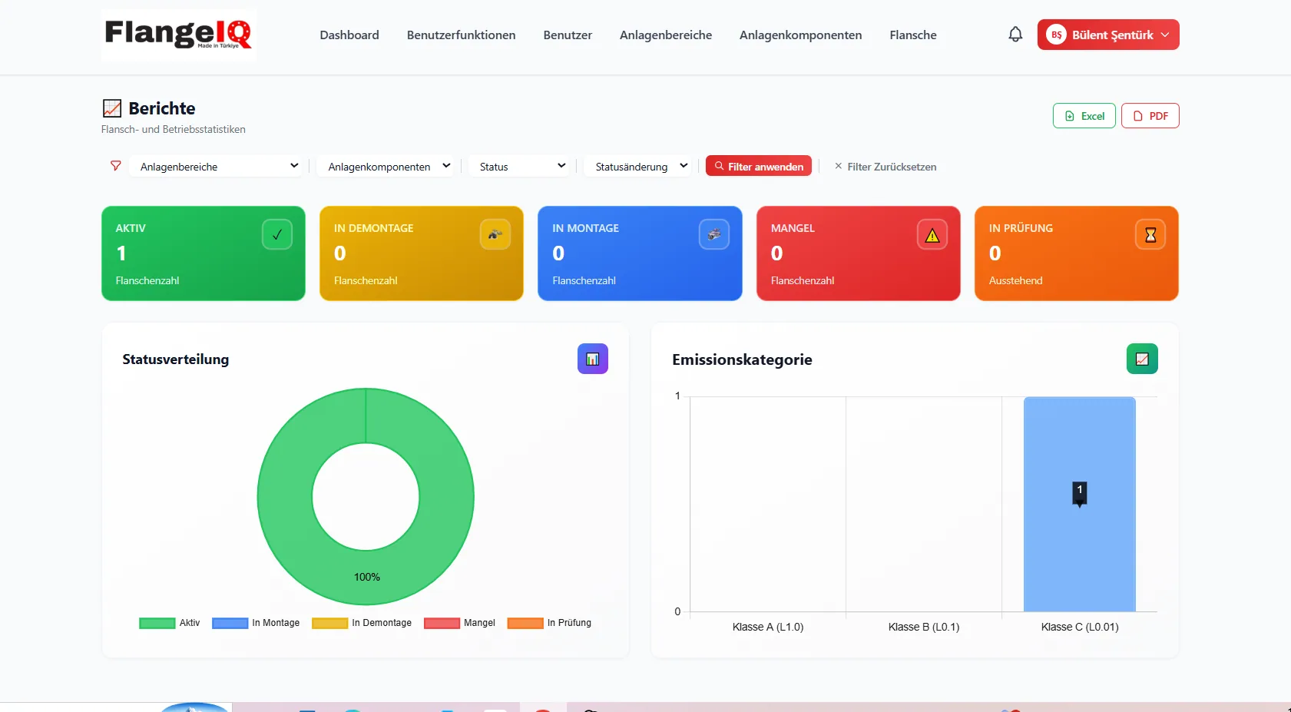Image resolution: width=1291 pixels, height=712 pixels.
Task: Click the checkmark icon on Aktiv card
Action: click(277, 234)
